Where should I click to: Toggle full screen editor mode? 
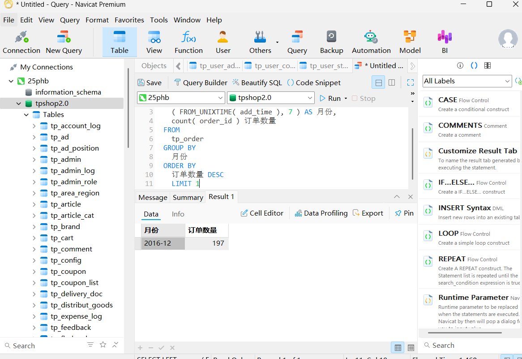pyautogui.click(x=411, y=82)
